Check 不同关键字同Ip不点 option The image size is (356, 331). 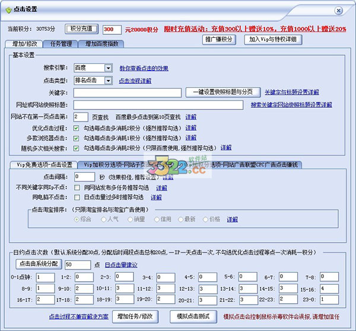point(77,188)
